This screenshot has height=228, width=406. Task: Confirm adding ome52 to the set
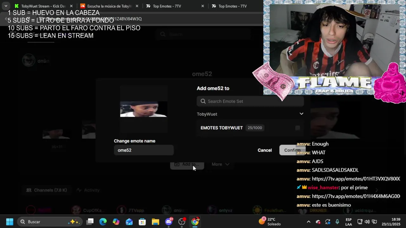pyautogui.click(x=292, y=150)
